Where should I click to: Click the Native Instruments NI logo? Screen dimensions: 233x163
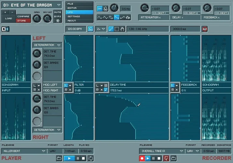point(6,29)
